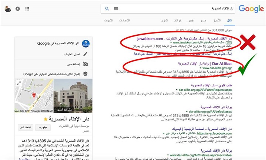Click the Google business activity row
Screen dimensions: 266x160
pos(54,74)
